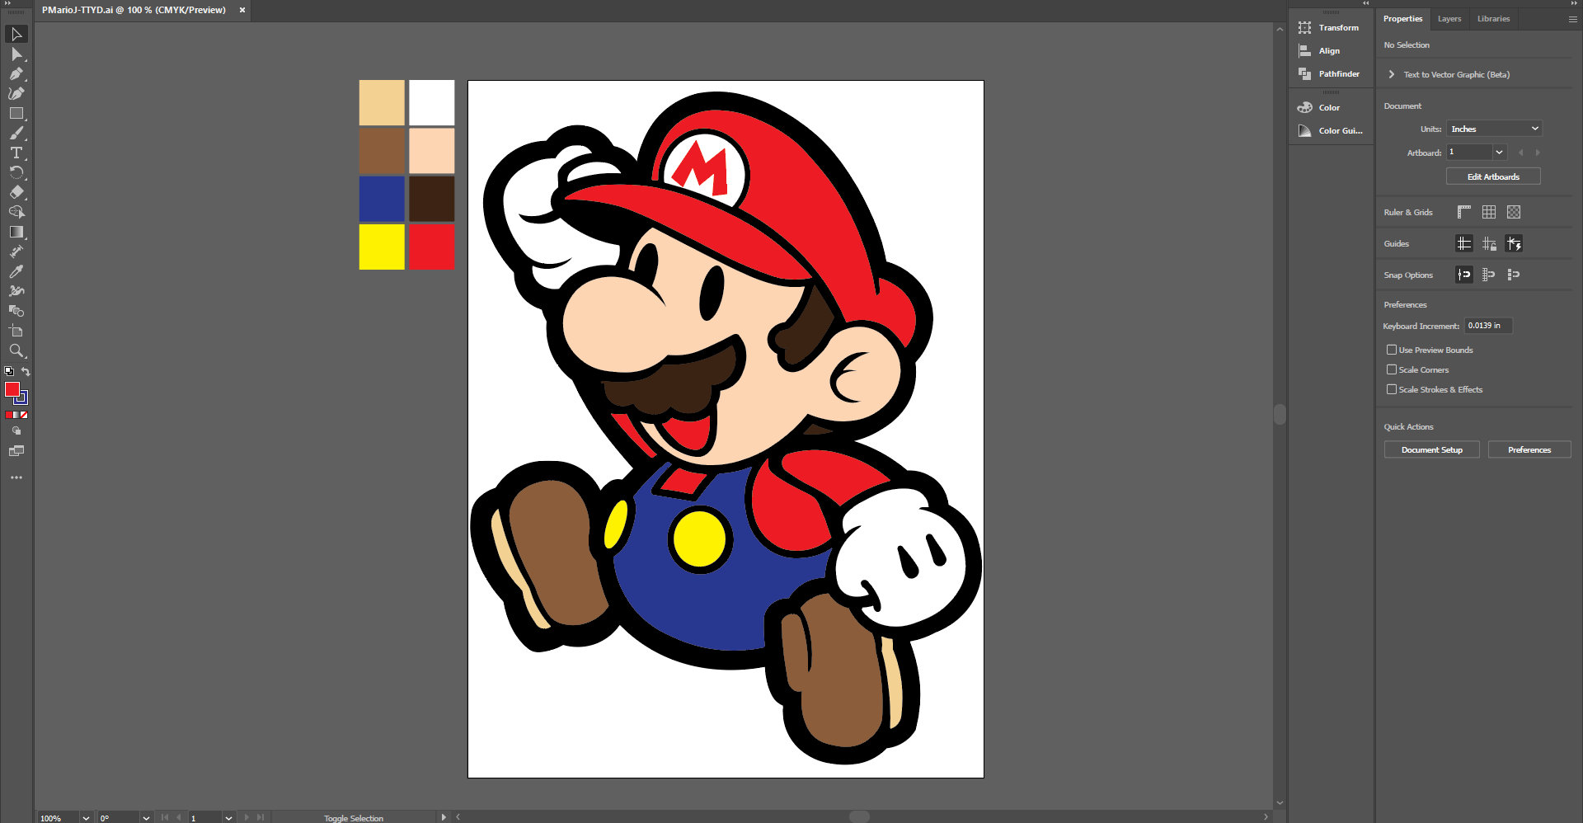
Task: Enable Scale Corners option
Action: (x=1391, y=369)
